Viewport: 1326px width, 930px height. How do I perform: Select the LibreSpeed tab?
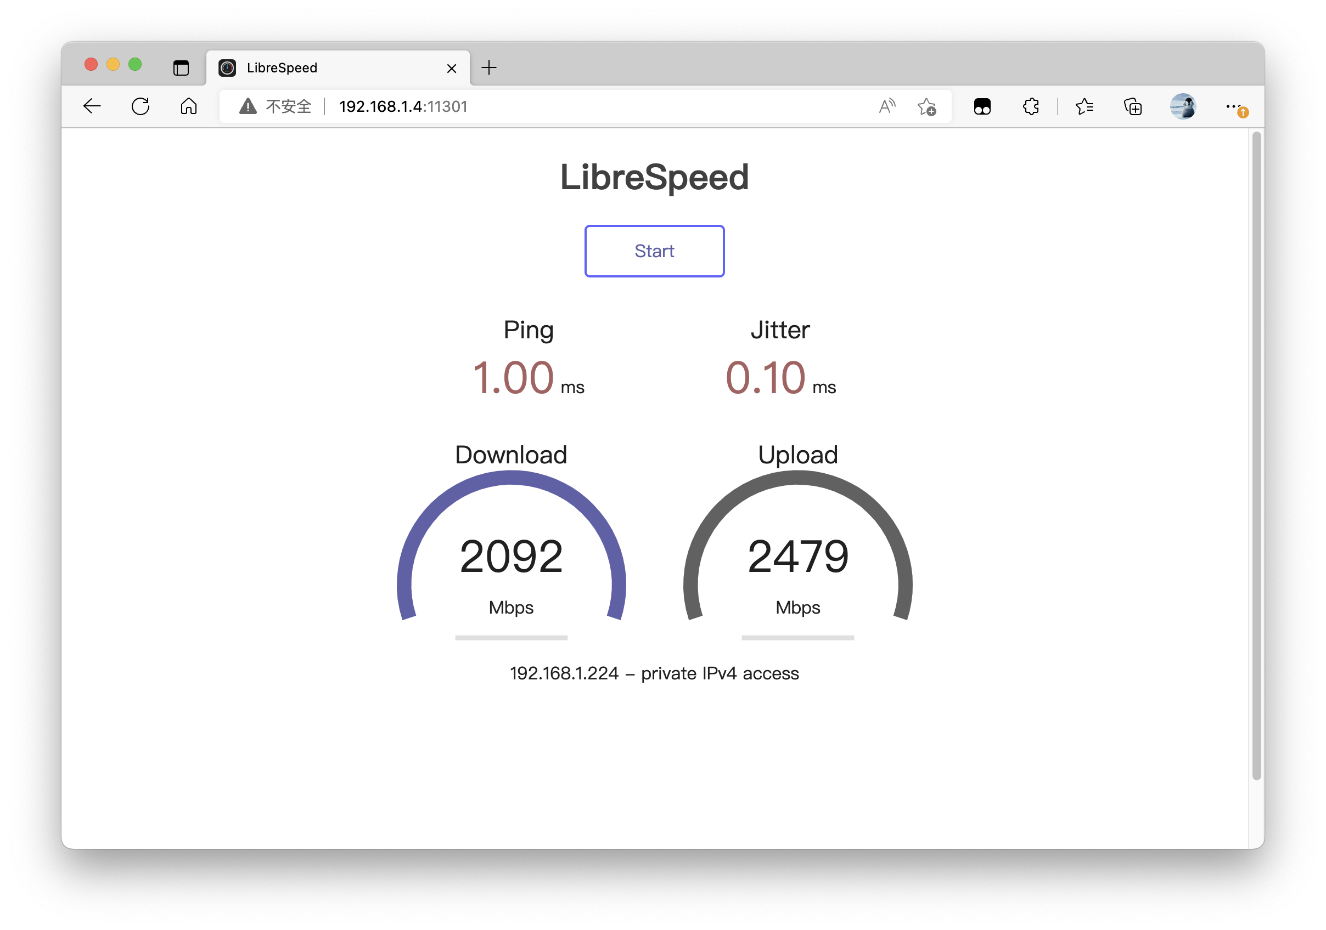pyautogui.click(x=338, y=67)
